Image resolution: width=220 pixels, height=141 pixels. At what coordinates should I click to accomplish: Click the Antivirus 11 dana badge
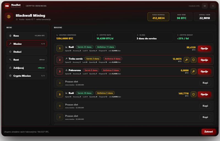106,47
